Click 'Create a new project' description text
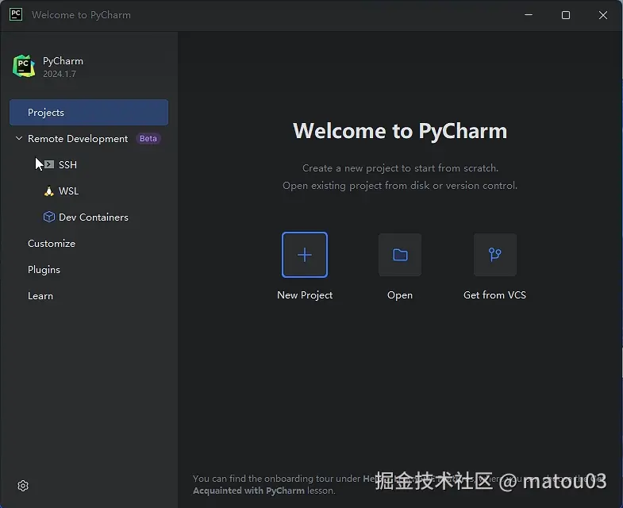 pyautogui.click(x=400, y=168)
